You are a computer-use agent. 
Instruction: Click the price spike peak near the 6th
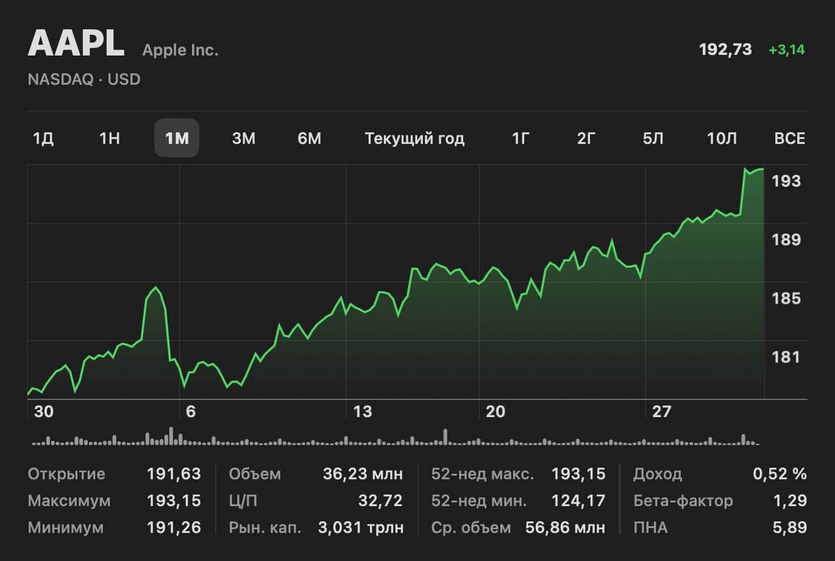point(156,287)
